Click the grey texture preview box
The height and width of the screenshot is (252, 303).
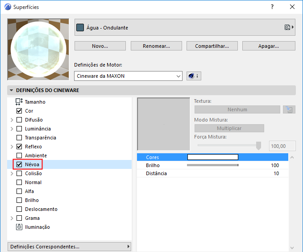pyautogui.click(x=163, y=124)
